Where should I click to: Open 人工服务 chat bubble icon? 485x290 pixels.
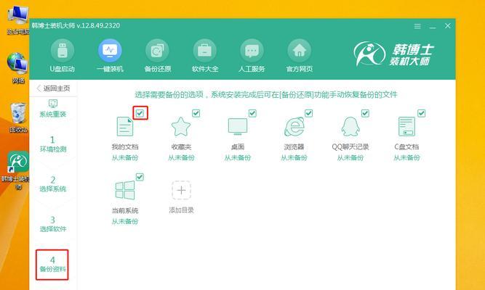point(252,51)
